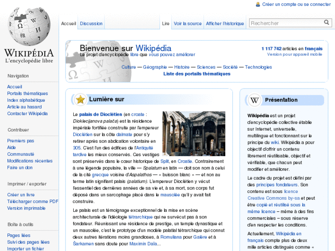Follow the mausolée link

pos(170,195)
